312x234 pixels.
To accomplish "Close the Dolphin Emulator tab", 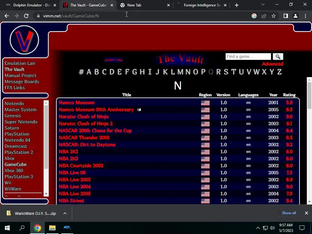I will coord(55,5).
